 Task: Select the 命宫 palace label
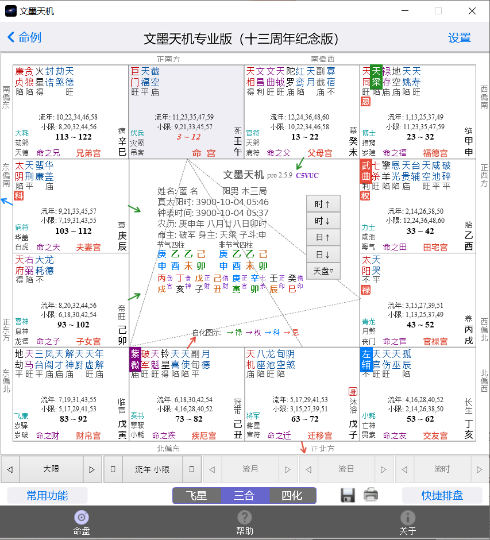click(203, 153)
